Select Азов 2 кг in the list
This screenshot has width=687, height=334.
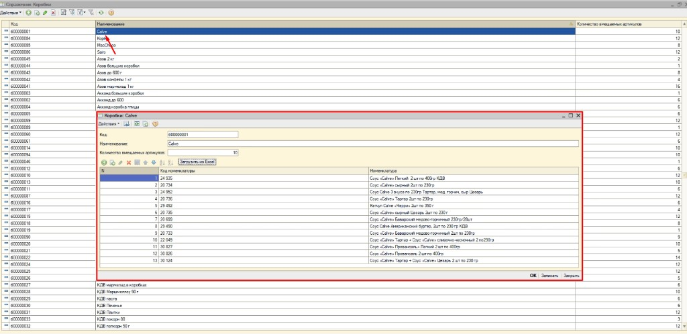[341, 58]
